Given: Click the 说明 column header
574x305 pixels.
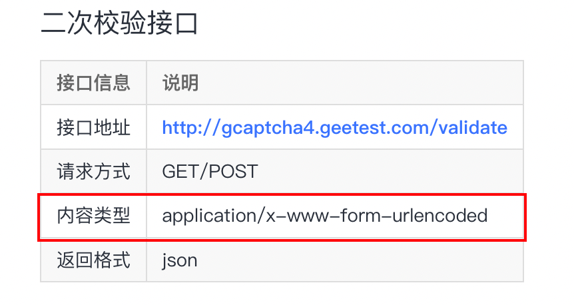Looking at the screenshot, I should (x=180, y=83).
